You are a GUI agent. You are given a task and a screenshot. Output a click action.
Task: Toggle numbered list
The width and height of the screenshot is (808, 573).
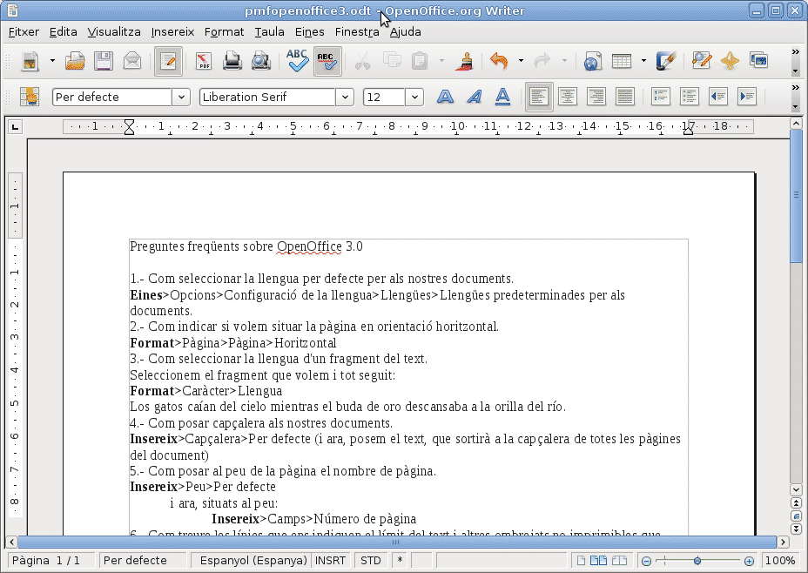661,97
